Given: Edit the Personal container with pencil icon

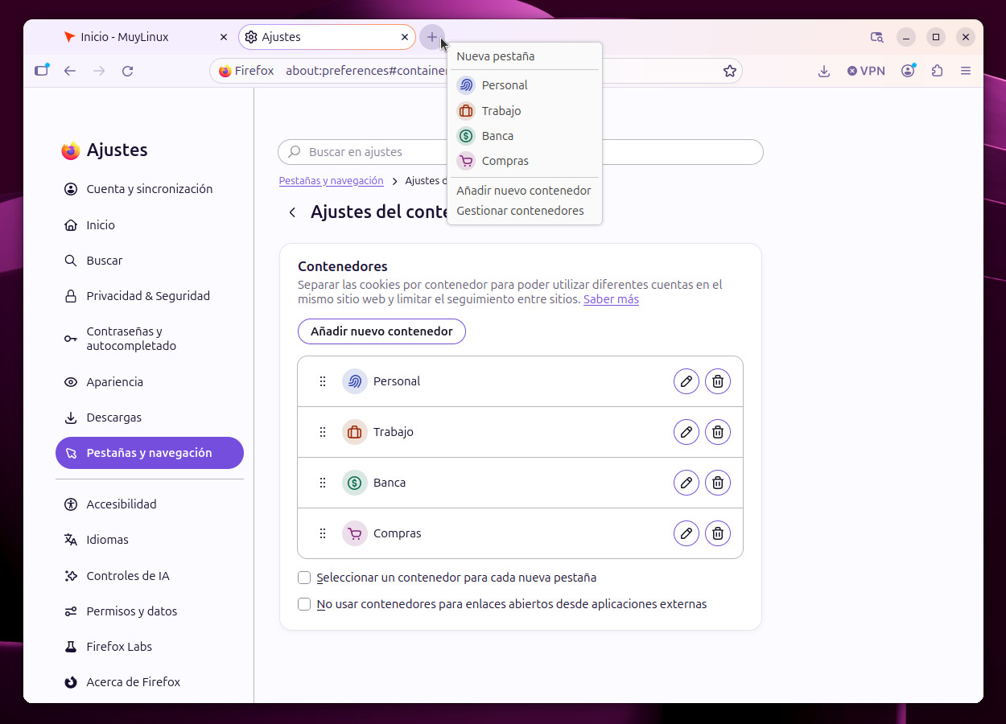Looking at the screenshot, I should (686, 381).
